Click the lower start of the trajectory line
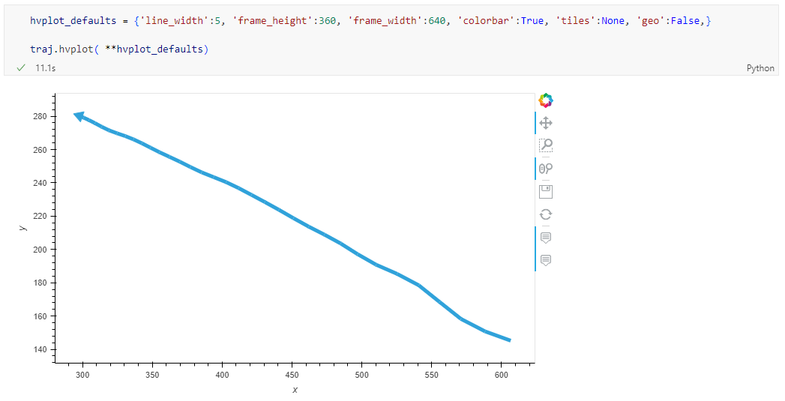This screenshot has height=401, width=785. pos(508,340)
